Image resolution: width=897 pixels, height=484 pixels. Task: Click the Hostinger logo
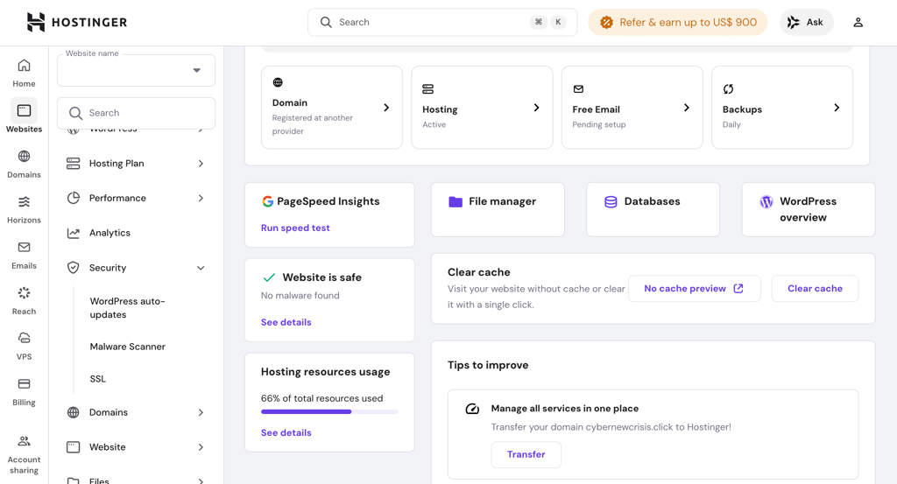pos(77,22)
